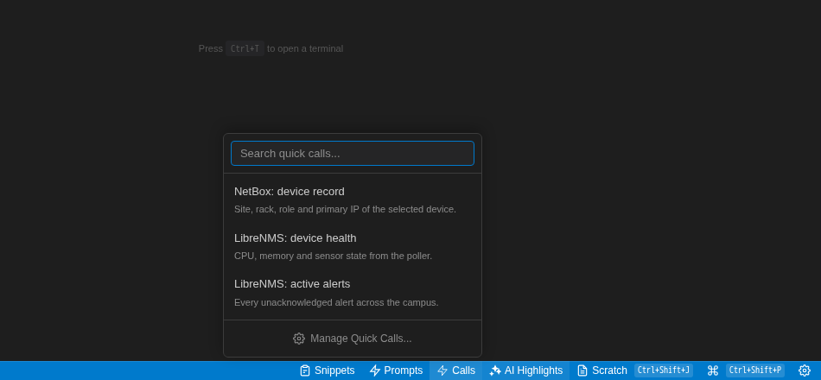The height and width of the screenshot is (380, 821).
Task: Toggle the Calls label in status bar
Action: pyautogui.click(x=463, y=370)
